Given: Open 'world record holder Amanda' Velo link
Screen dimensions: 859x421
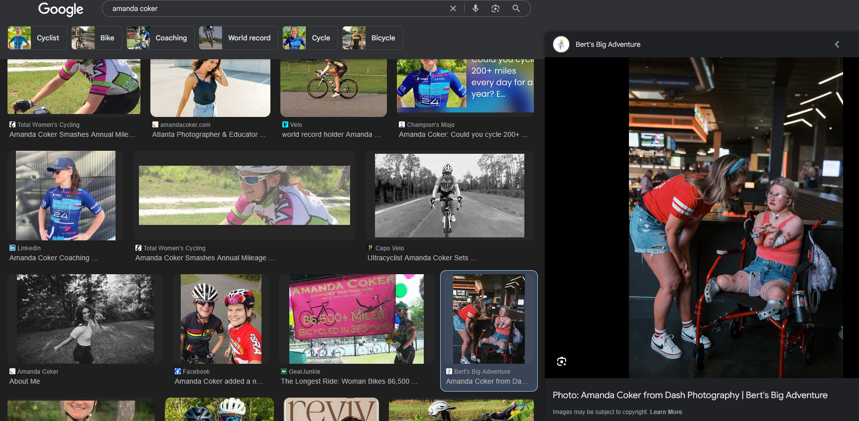Looking at the screenshot, I should (x=331, y=134).
